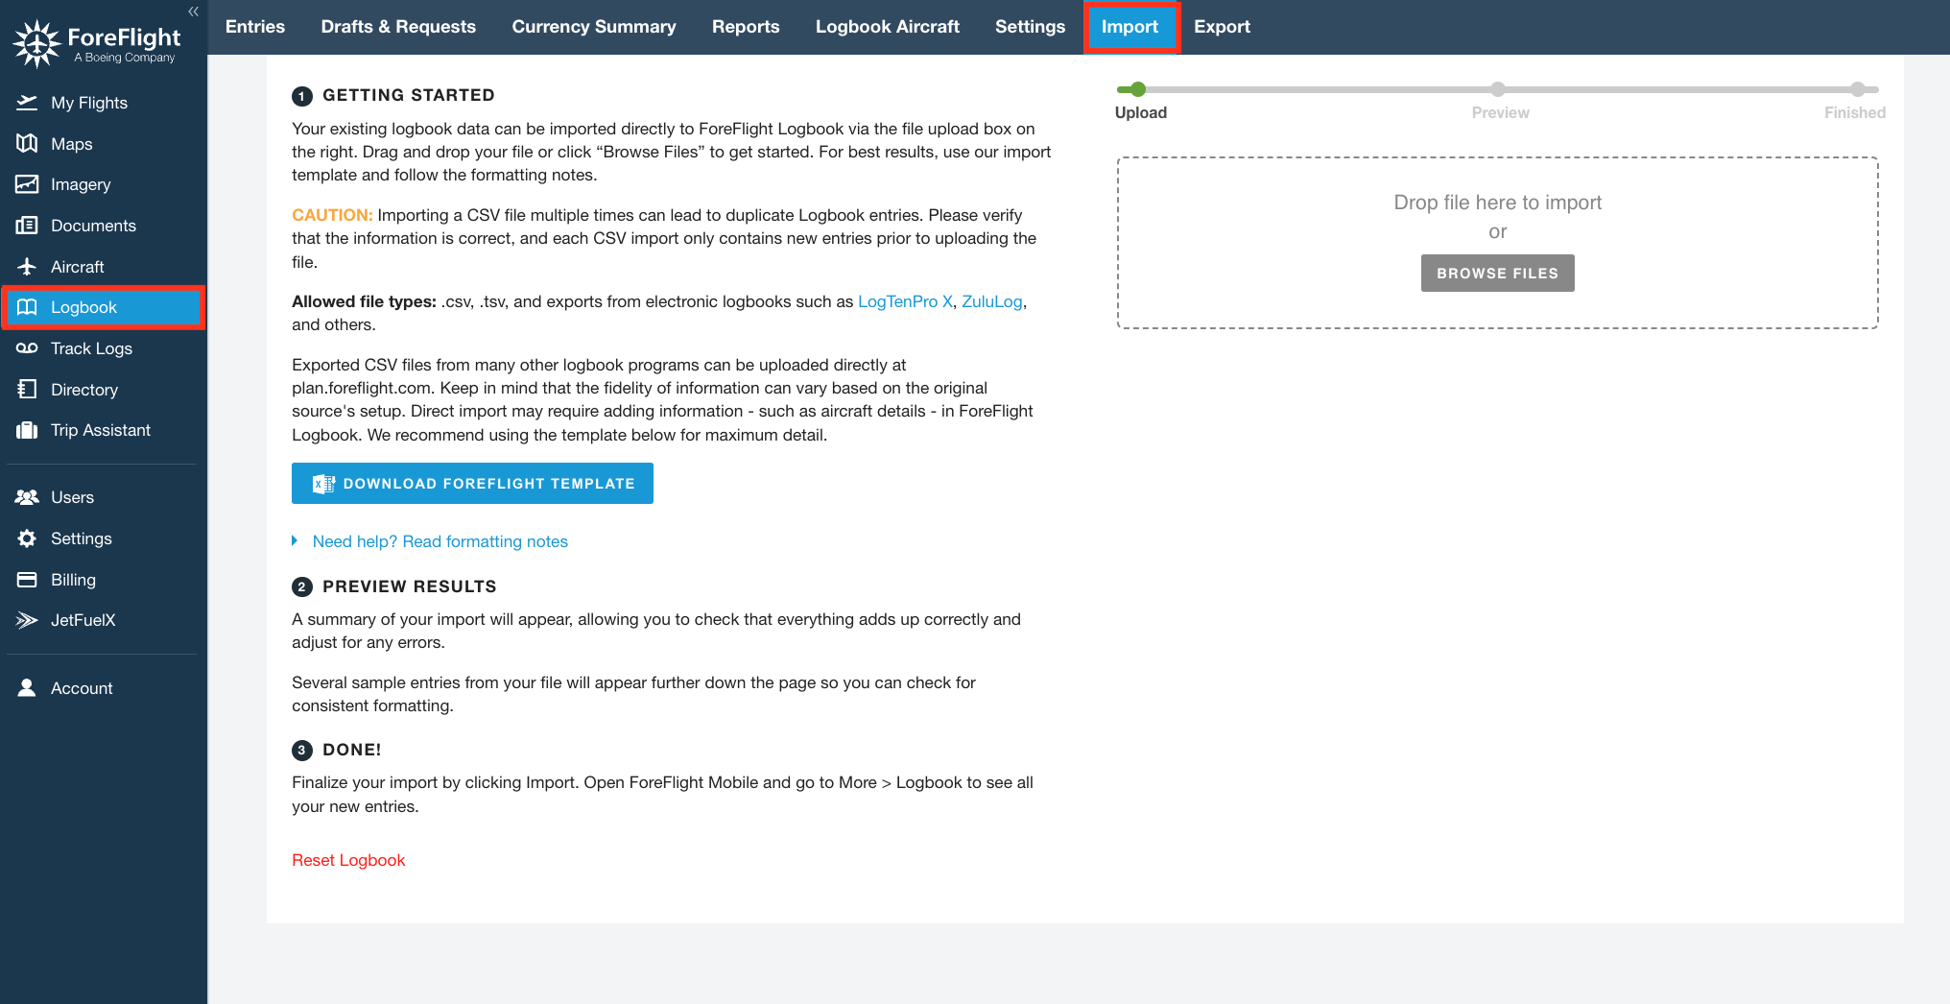
Task: Open the ZuluLog link
Action: coord(992,301)
